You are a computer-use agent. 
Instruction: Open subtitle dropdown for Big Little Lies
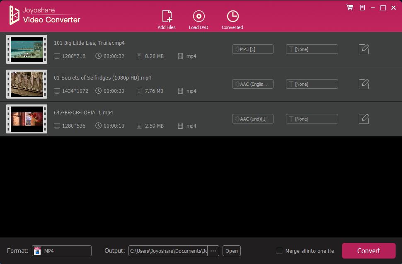coord(312,49)
